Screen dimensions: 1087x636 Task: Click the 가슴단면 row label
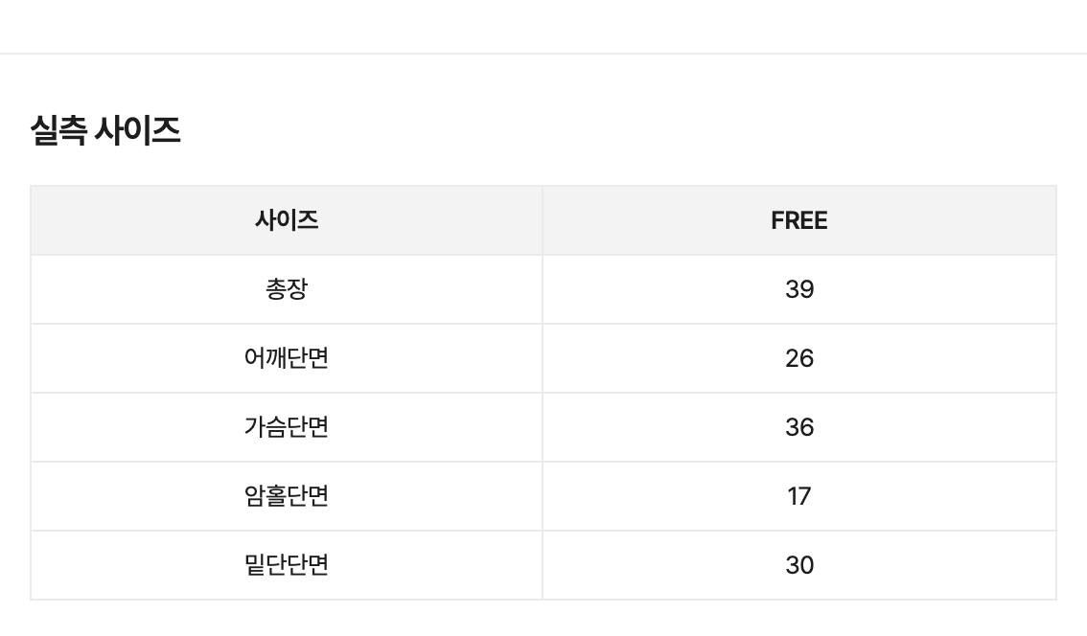tap(287, 427)
